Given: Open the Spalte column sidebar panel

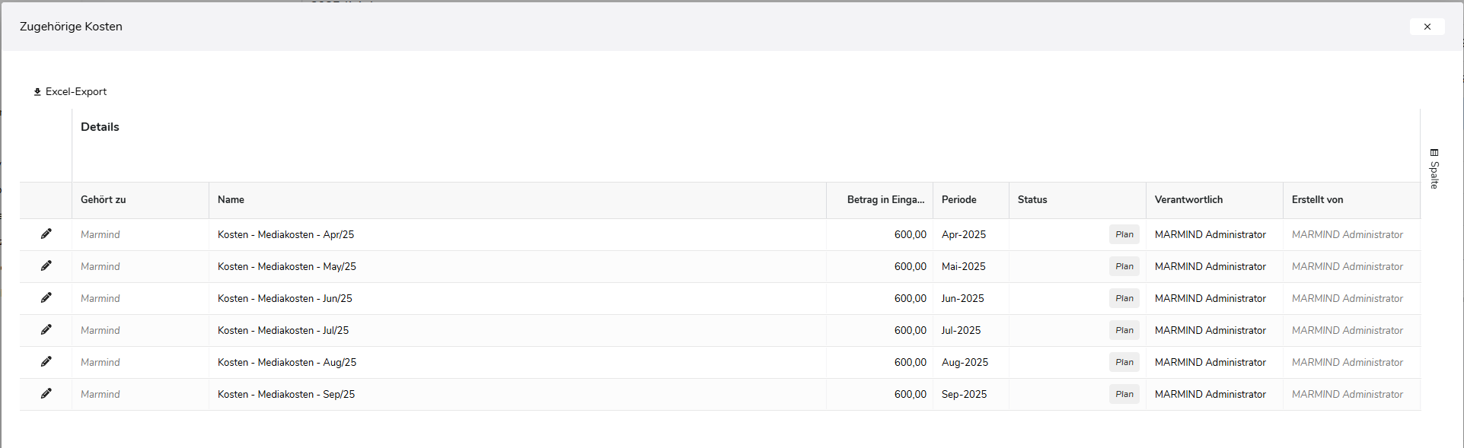Looking at the screenshot, I should click(x=1434, y=169).
